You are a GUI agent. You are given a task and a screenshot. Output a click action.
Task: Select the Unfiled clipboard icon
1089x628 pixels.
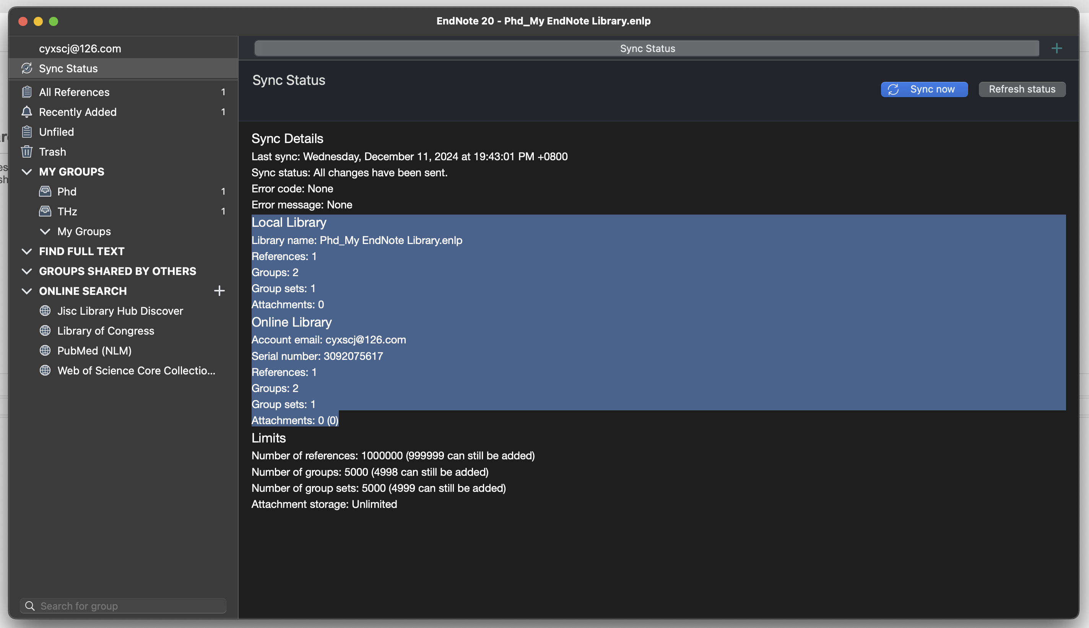(x=27, y=132)
